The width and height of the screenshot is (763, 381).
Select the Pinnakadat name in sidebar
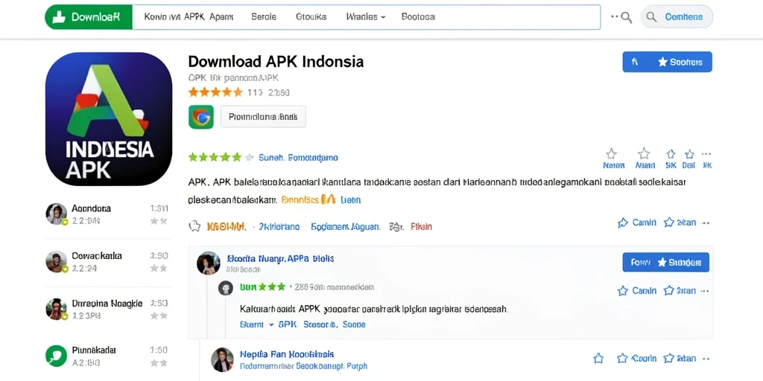coord(94,350)
